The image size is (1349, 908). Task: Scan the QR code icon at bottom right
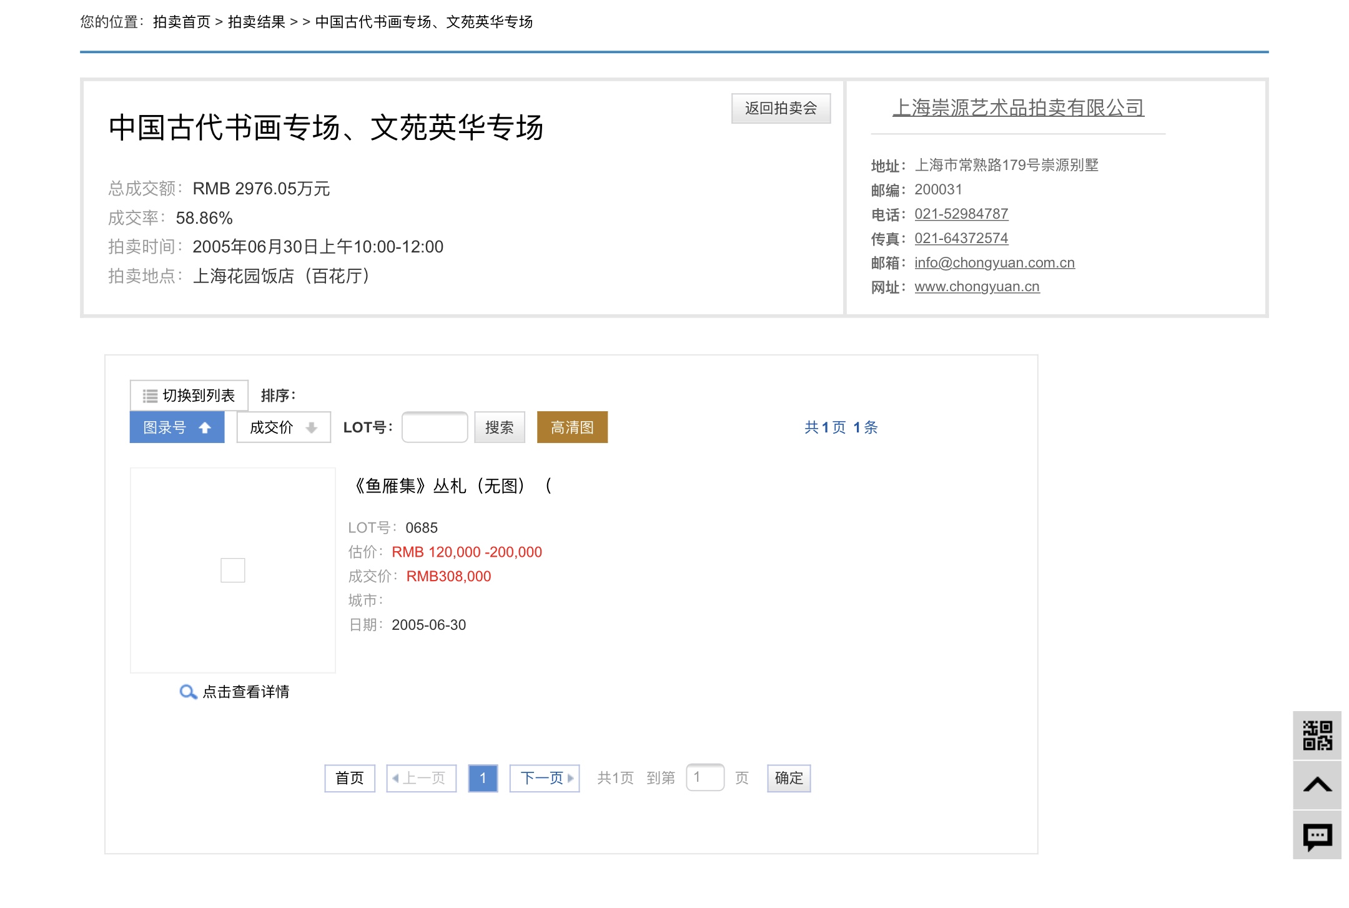[1317, 736]
